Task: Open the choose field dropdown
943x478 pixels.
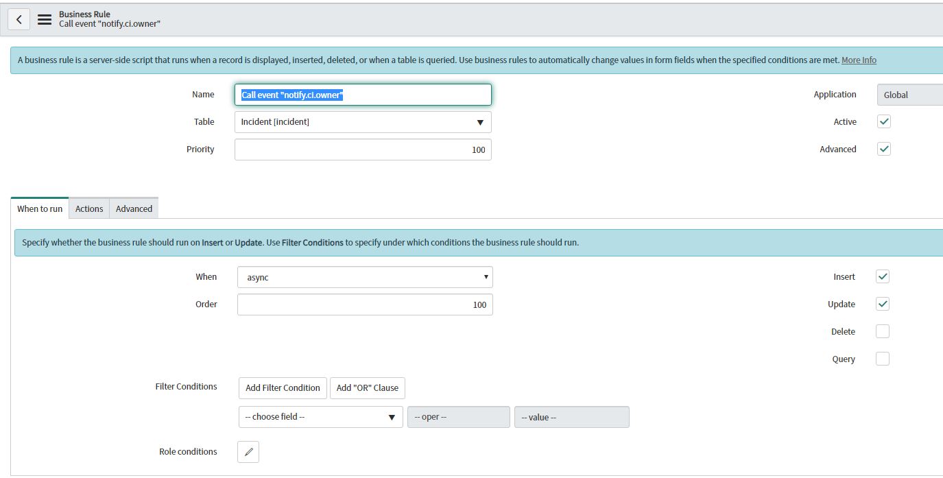Action: click(320, 417)
